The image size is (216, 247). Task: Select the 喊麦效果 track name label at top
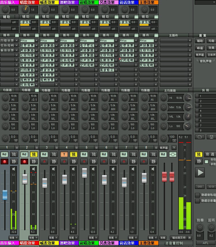click(x=49, y=2)
